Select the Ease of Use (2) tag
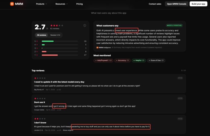Screen dimensions: 210x136 [x=156, y=60]
